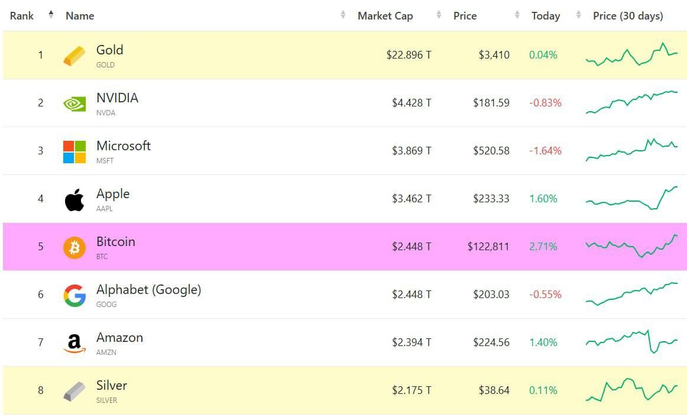Click Bitcoin today change 2.71%
This screenshot has width=687, height=417.
pyautogui.click(x=543, y=247)
